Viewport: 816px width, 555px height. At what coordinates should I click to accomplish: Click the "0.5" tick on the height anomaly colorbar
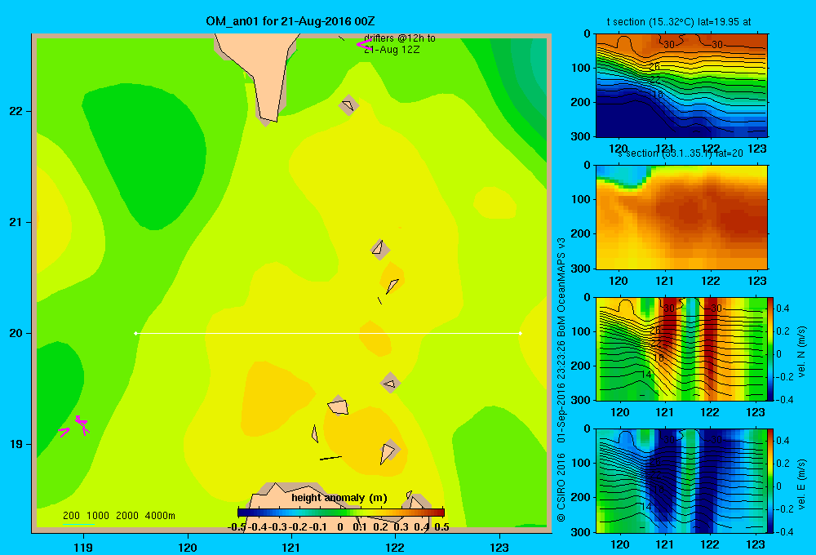coord(441,527)
